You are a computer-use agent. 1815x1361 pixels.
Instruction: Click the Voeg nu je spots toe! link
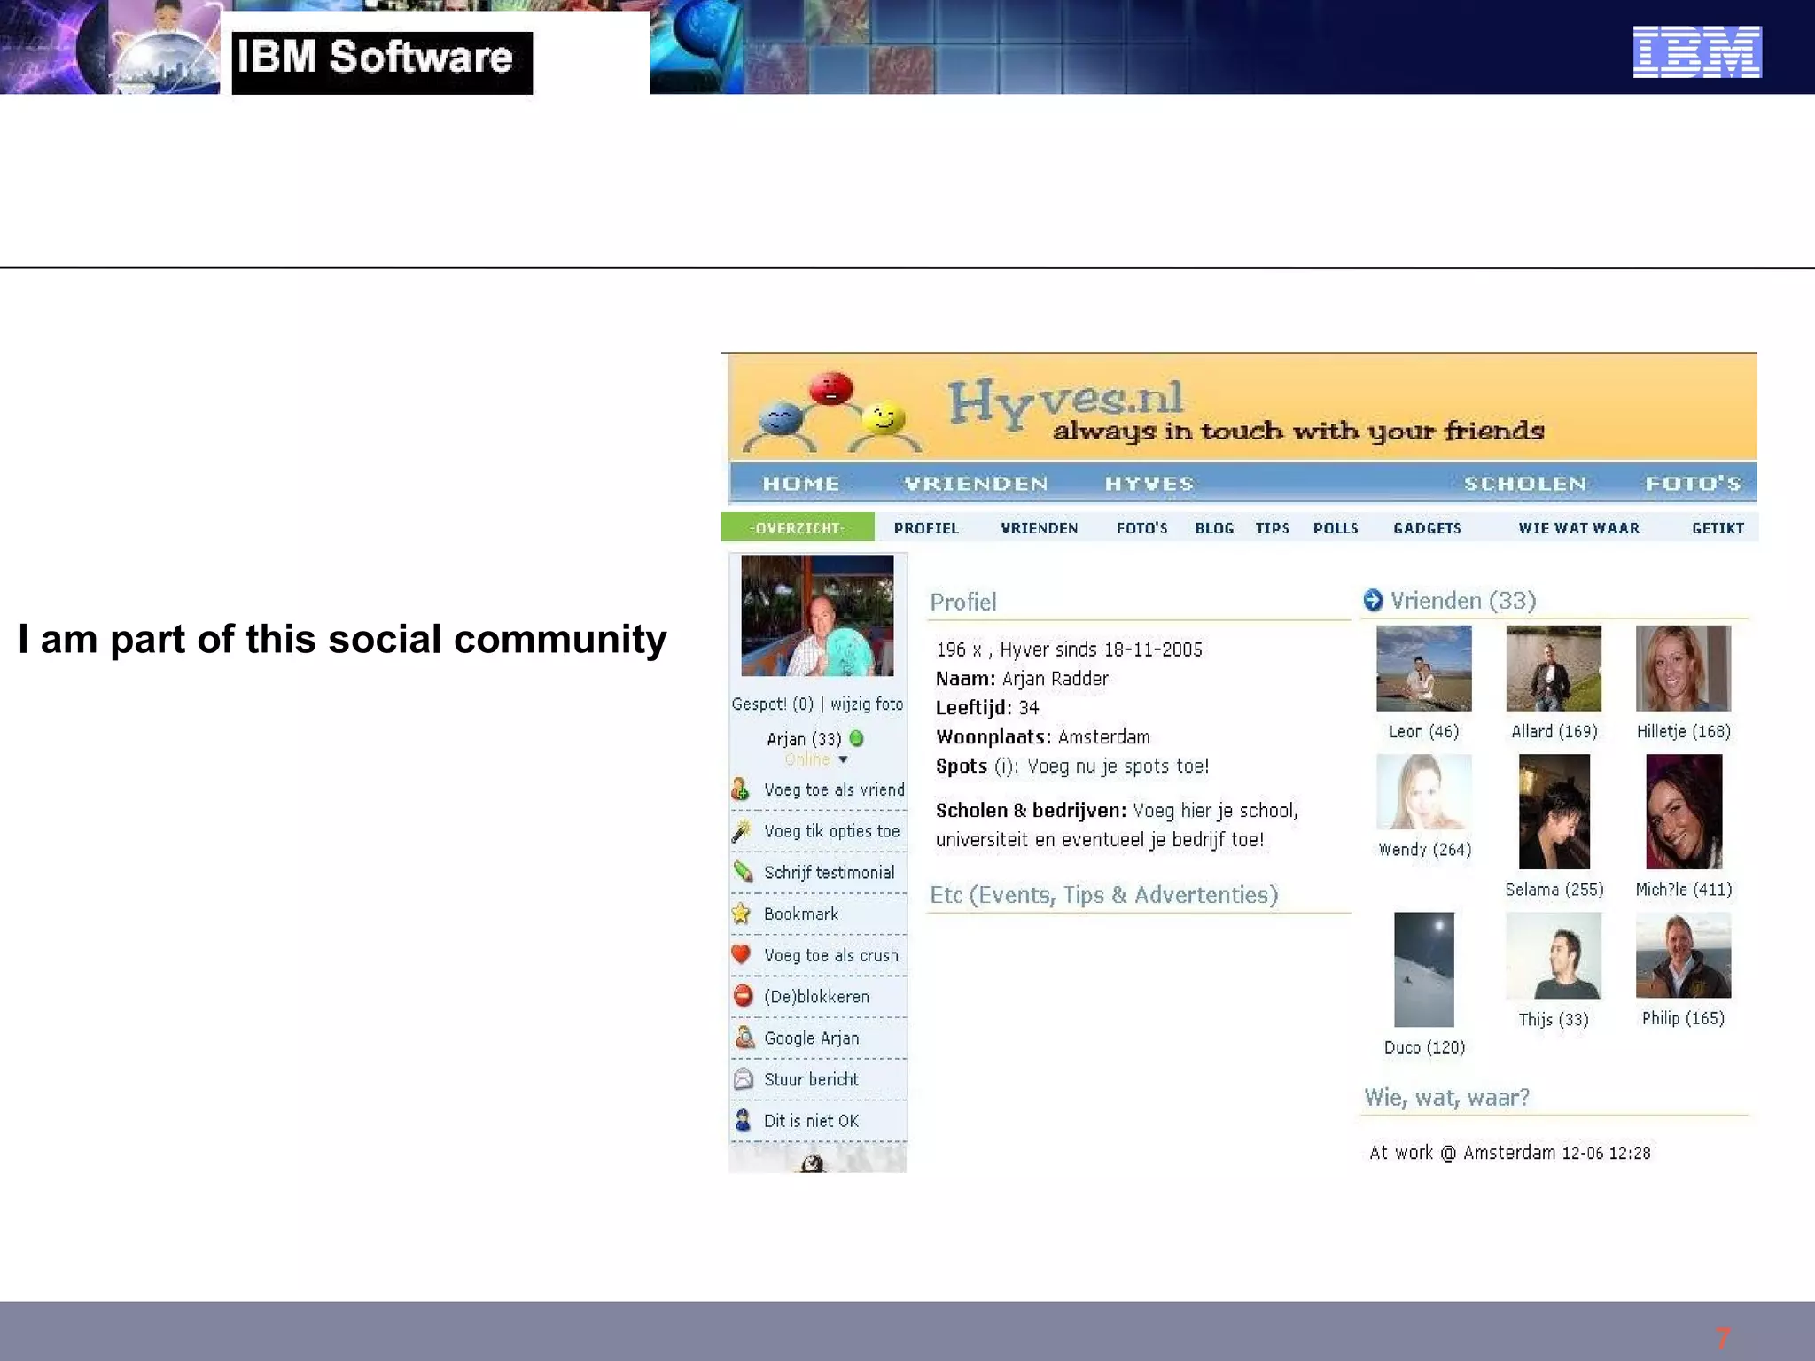[x=1118, y=766]
